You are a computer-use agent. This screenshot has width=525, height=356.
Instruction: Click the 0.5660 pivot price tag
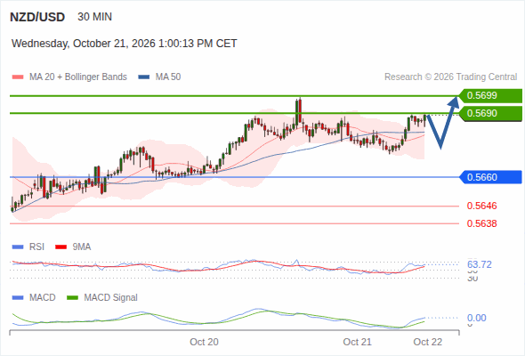coord(490,177)
